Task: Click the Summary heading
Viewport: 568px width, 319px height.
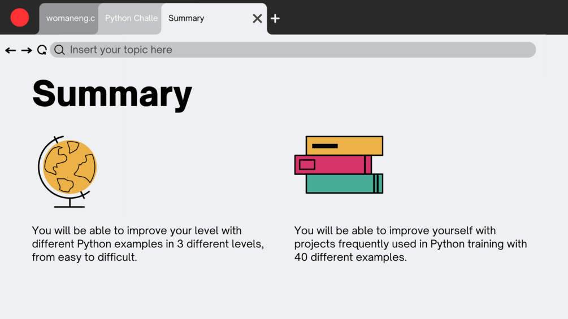Action: pos(112,93)
